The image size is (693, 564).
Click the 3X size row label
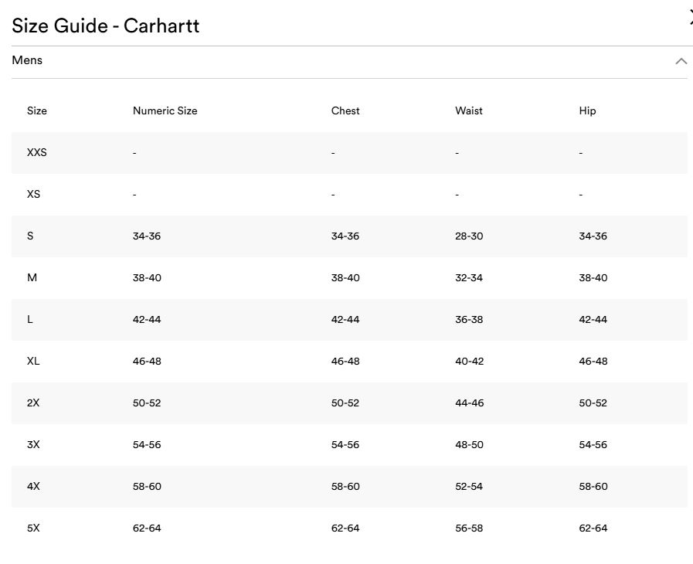pyautogui.click(x=33, y=444)
